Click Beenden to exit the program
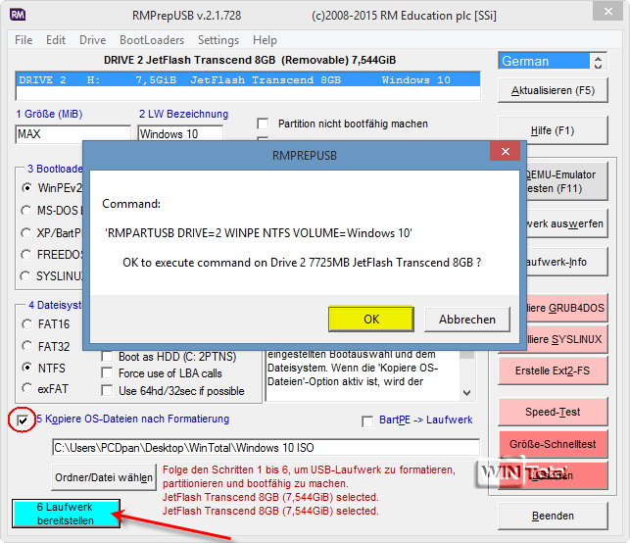 point(553,516)
